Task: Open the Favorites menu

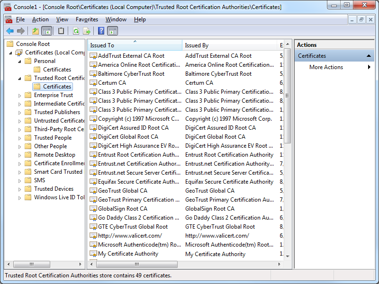Action: pyautogui.click(x=87, y=19)
